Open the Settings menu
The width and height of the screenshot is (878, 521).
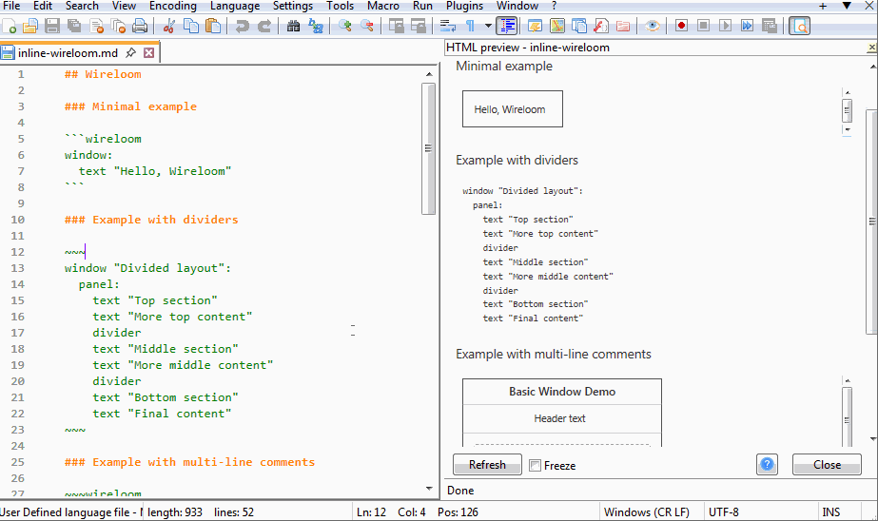pos(293,6)
